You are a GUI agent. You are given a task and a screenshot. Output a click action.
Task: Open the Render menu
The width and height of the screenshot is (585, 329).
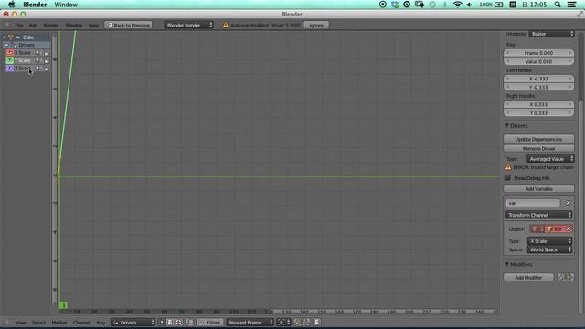pos(51,26)
